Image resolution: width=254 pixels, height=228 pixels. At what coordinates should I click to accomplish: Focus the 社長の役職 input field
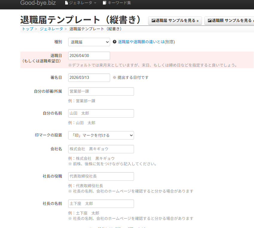[101, 176]
